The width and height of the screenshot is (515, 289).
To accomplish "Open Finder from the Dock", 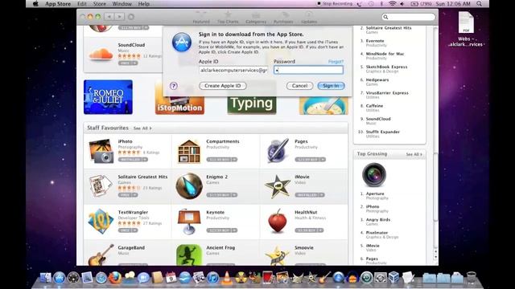I will click(45, 278).
